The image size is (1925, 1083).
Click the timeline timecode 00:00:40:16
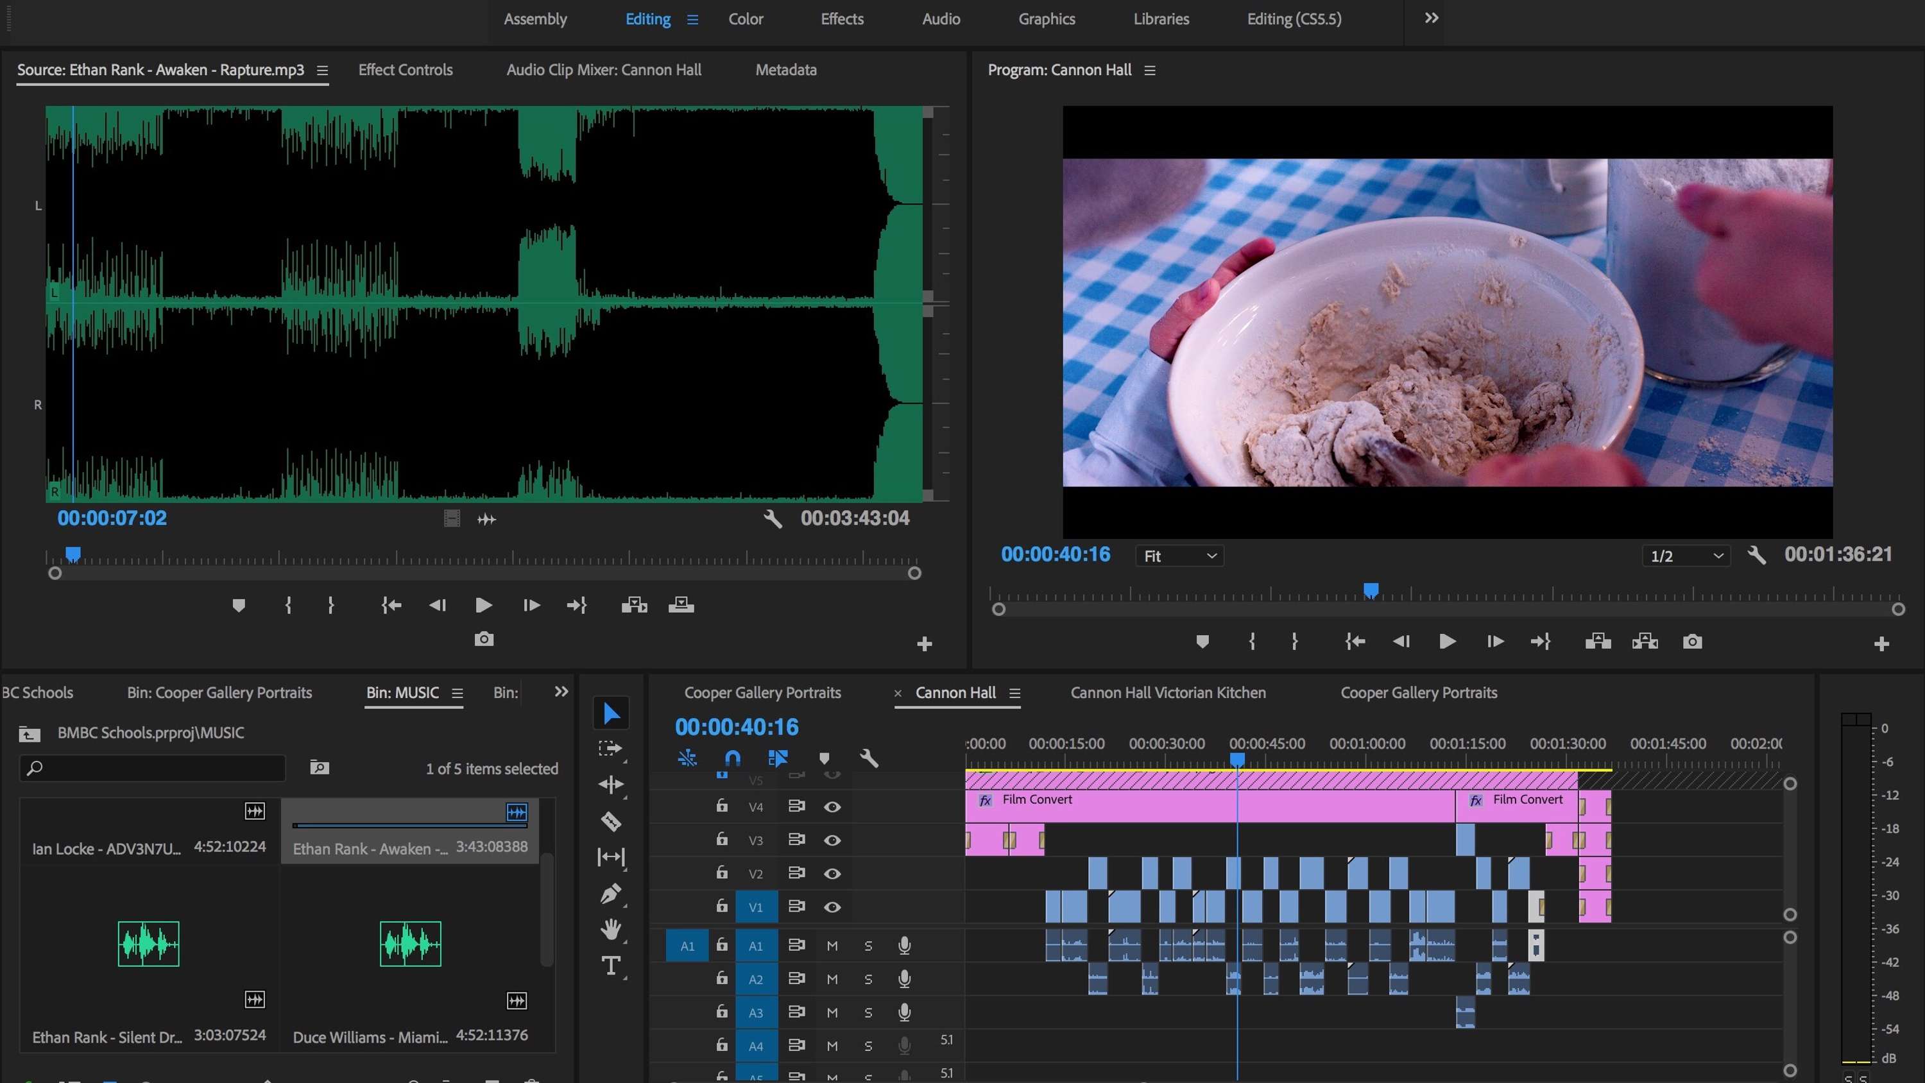click(736, 727)
